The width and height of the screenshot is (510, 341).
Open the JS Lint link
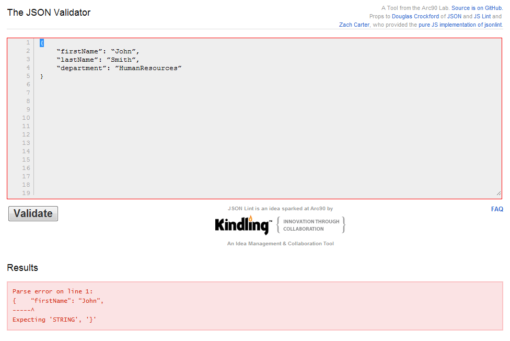[482, 16]
